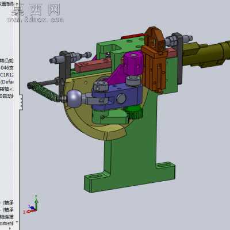Select tree item containing "046"
The height and width of the screenshot is (230, 230).
[7, 68]
